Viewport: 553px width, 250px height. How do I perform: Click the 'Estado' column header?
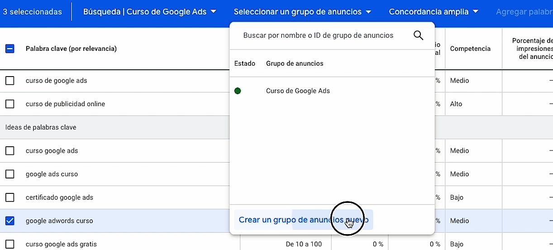pos(244,63)
